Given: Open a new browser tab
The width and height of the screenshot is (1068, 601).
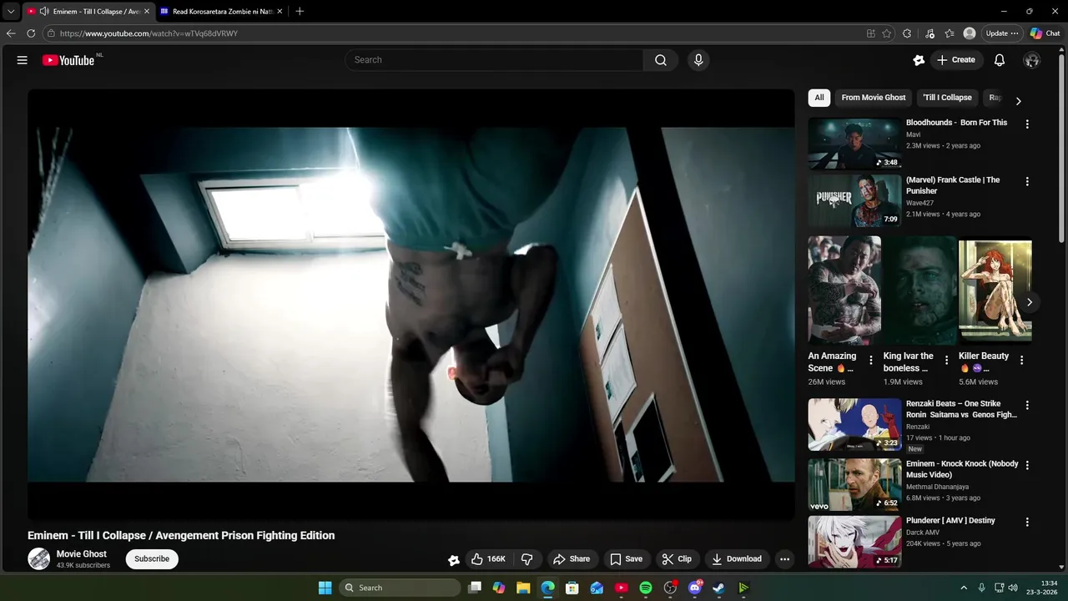Looking at the screenshot, I should click(x=300, y=12).
